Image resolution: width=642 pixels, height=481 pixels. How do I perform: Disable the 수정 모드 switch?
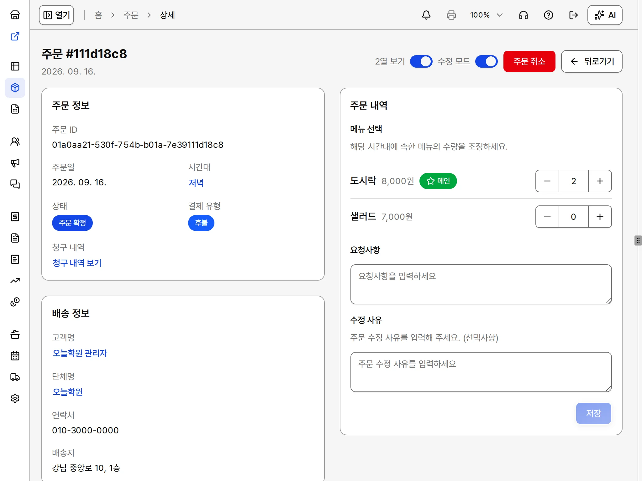click(486, 61)
